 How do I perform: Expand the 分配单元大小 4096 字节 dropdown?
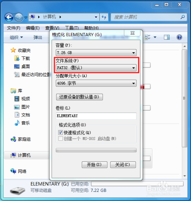coord(96,83)
